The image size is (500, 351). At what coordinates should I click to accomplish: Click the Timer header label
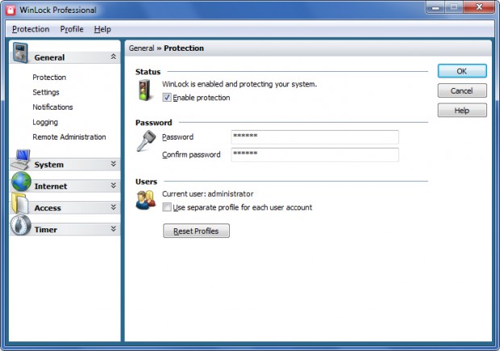[46, 230]
